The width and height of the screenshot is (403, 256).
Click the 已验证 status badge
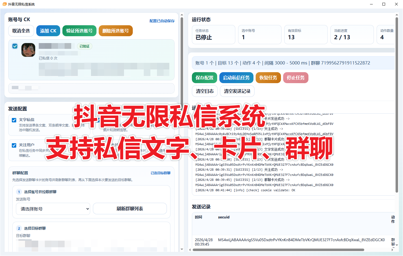84,46
